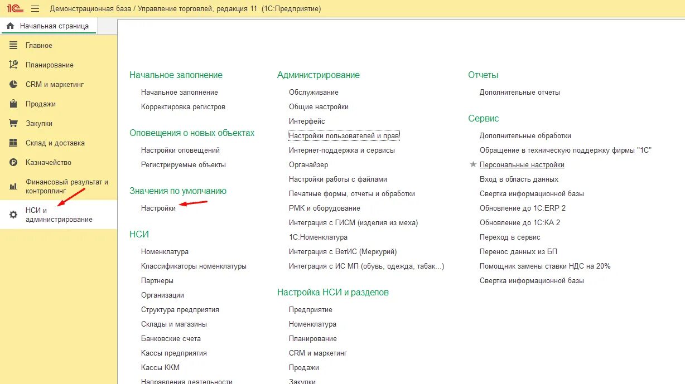
Task: Open the Организации list
Action: 162,295
